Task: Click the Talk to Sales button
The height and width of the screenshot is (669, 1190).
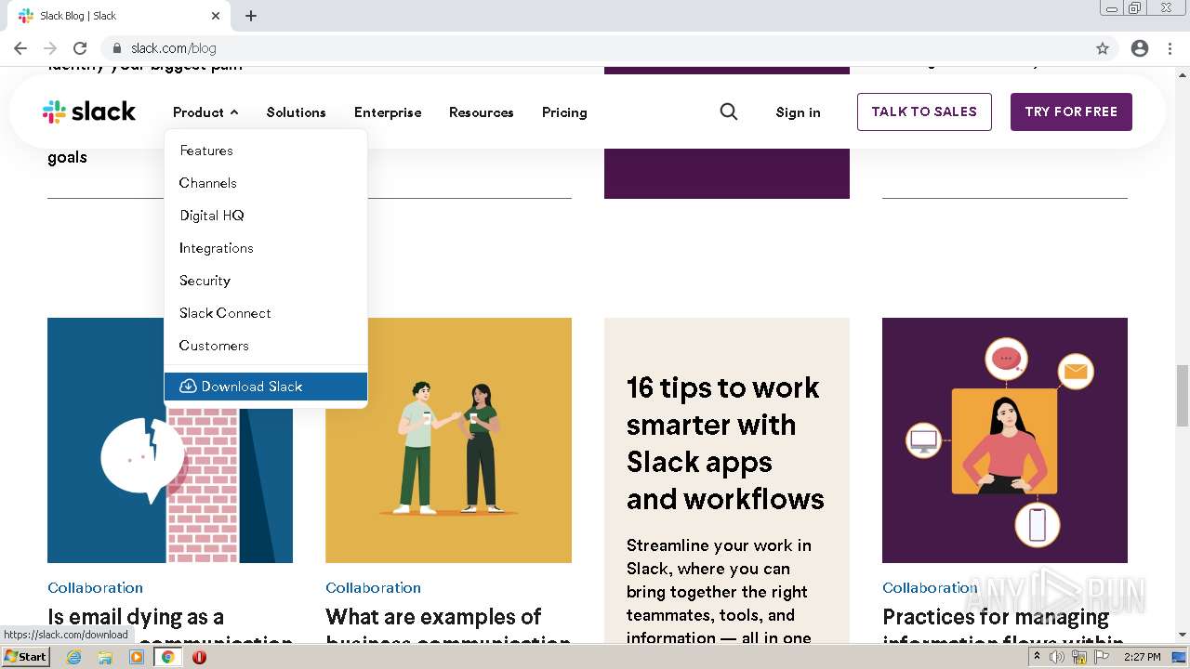Action: point(924,111)
